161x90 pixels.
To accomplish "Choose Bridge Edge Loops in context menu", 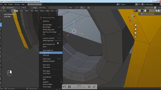I will (51, 29).
